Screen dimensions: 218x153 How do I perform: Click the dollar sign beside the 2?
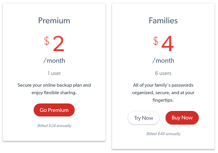point(47,41)
